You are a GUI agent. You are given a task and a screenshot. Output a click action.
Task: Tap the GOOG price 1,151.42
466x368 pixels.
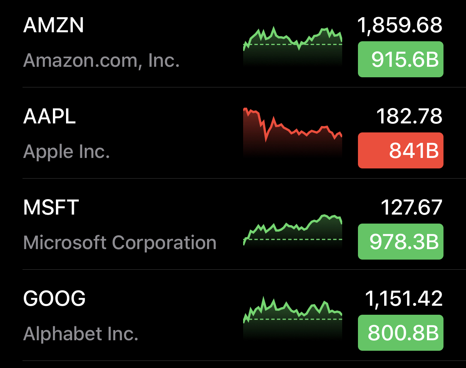(x=404, y=299)
